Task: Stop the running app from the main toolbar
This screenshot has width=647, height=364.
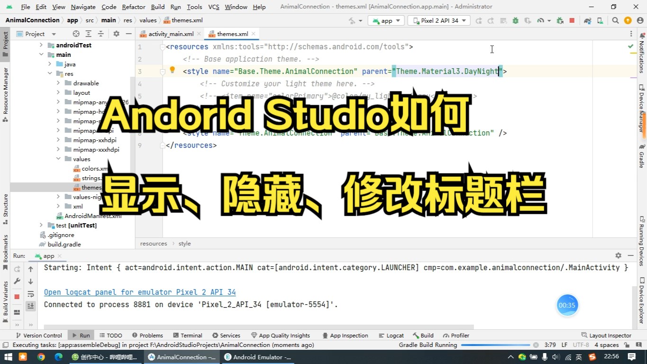Action: point(572,20)
